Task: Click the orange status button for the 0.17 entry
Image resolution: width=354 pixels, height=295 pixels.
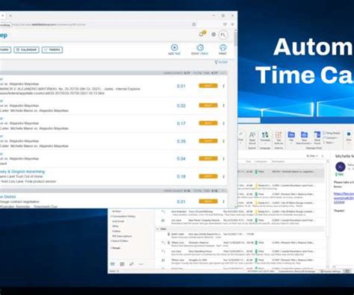Action: (208, 123)
